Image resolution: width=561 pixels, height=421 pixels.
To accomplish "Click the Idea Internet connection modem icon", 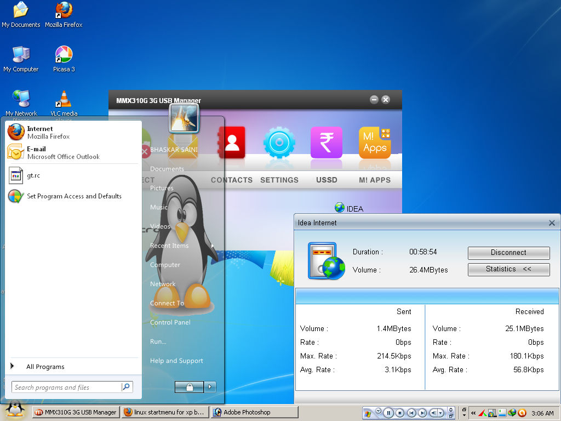I will point(327,260).
